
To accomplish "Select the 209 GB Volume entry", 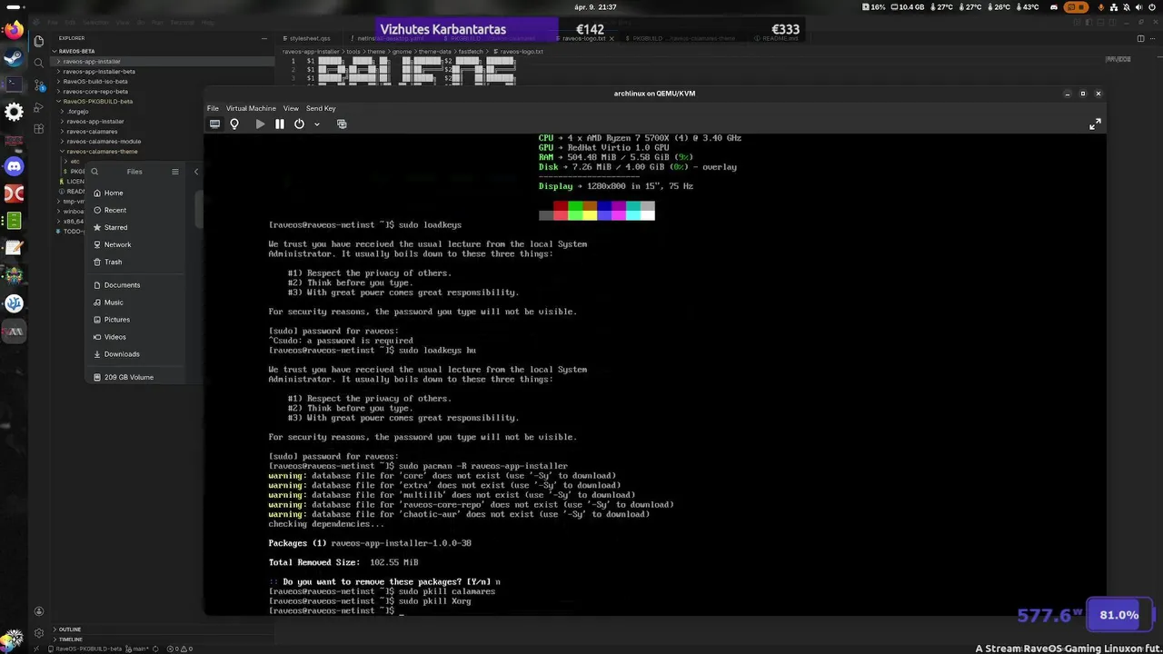I will (136, 377).
